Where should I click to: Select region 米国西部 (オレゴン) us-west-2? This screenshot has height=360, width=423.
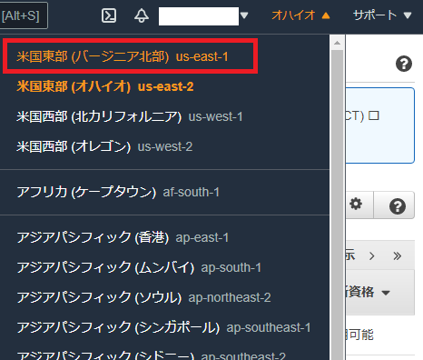click(104, 146)
